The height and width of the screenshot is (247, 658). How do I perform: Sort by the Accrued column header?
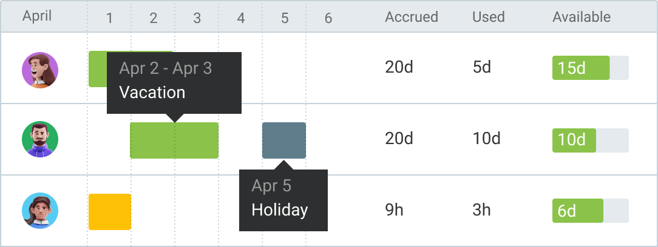[411, 17]
